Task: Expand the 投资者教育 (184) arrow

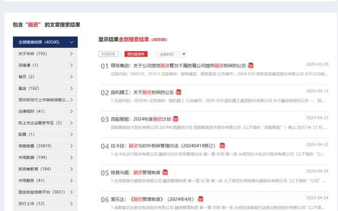Action: pos(72,169)
